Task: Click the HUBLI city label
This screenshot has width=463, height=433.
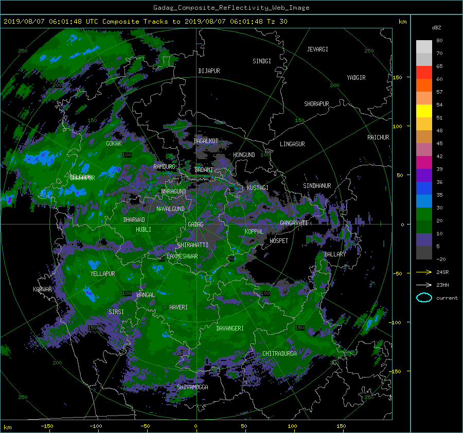Action: [144, 230]
